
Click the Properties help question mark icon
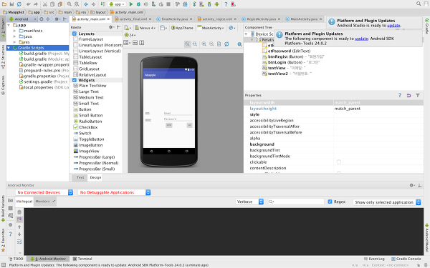pos(400,95)
